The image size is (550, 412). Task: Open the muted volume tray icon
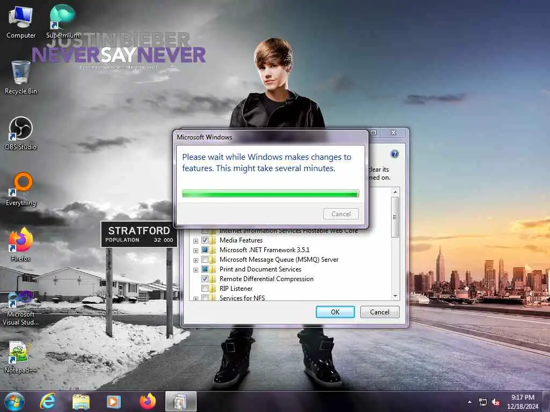(x=496, y=402)
